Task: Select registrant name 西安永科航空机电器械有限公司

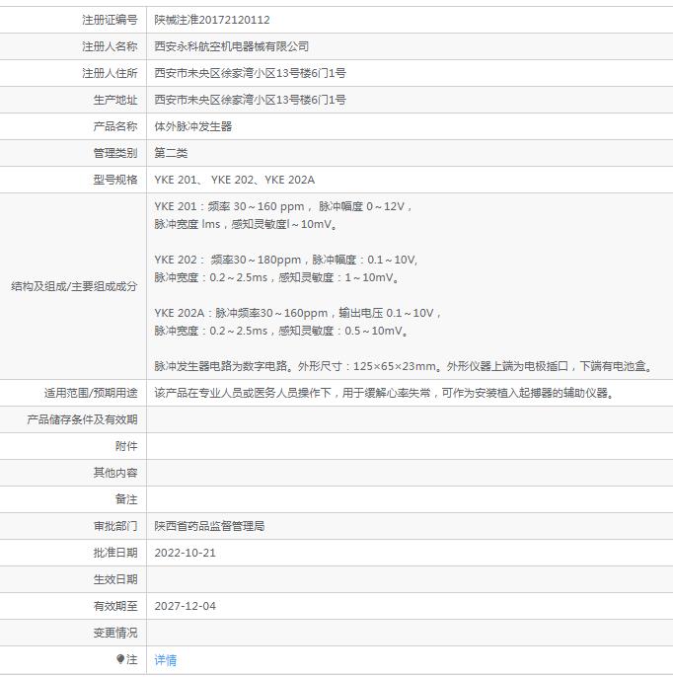Action: [x=232, y=46]
